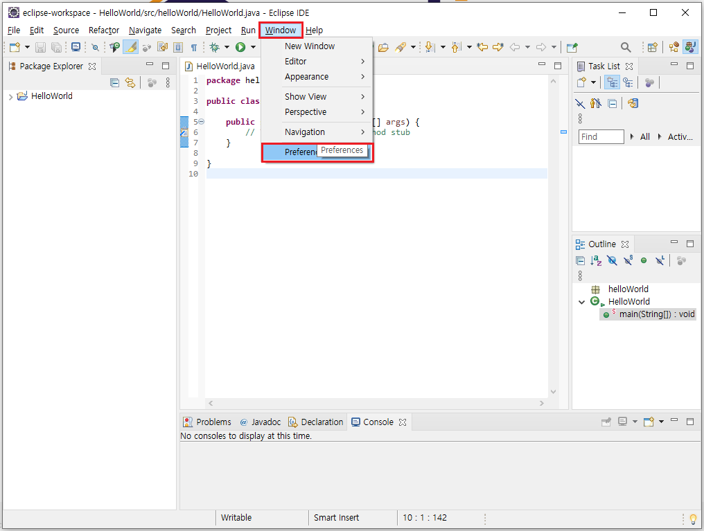Toggle Hide Completed Tasks in Task List
Viewport: 704px width, 531px height.
(580, 104)
